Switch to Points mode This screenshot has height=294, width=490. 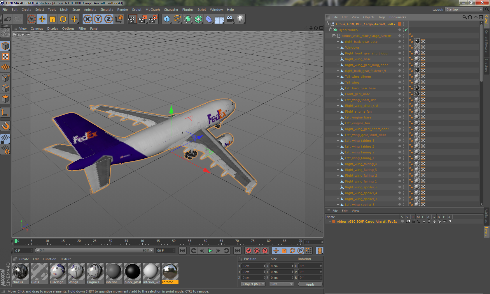[6, 78]
